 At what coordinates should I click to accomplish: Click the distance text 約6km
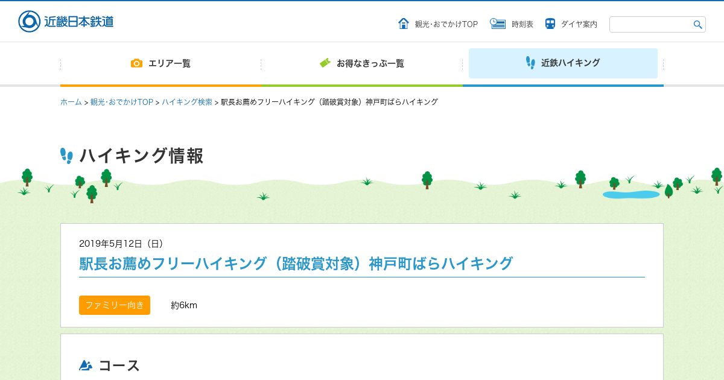pyautogui.click(x=184, y=305)
